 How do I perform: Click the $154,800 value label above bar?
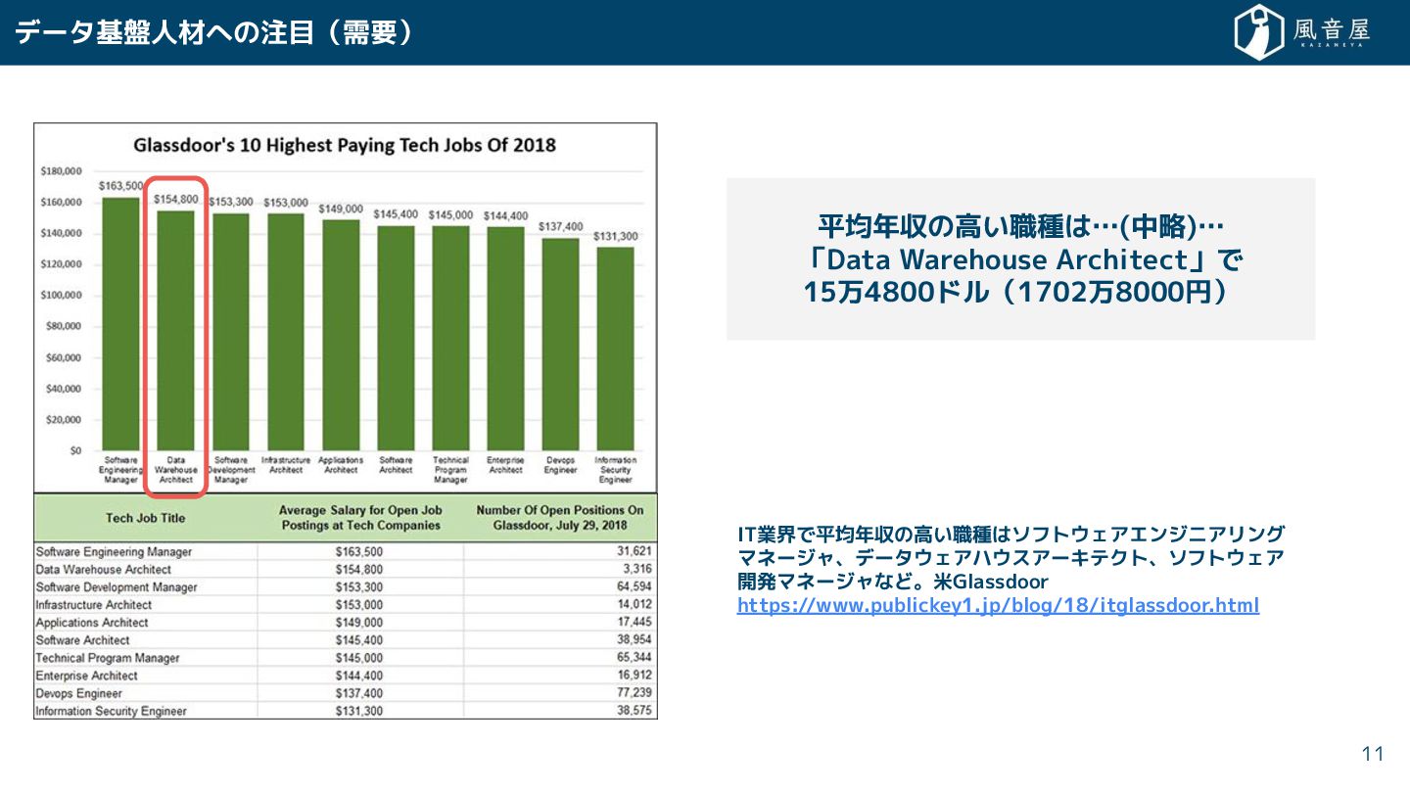(176, 199)
